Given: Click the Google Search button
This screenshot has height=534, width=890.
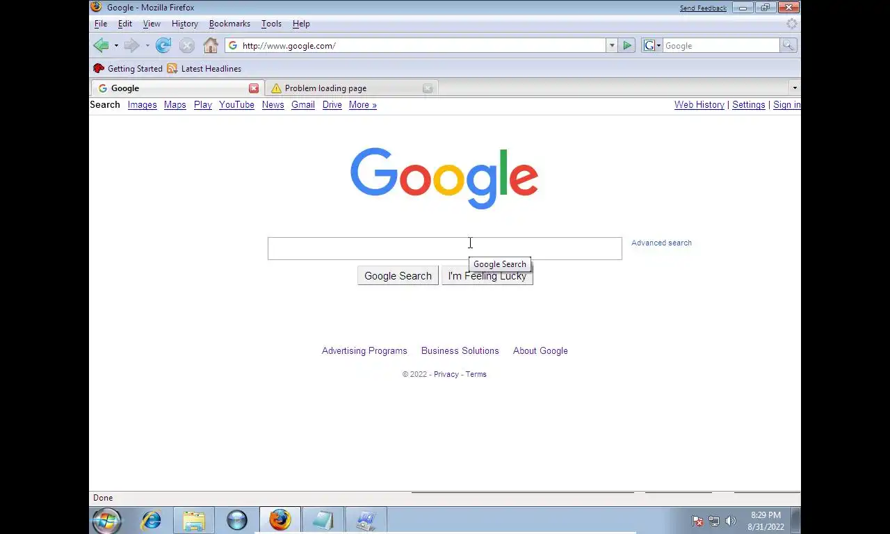Looking at the screenshot, I should pyautogui.click(x=398, y=276).
